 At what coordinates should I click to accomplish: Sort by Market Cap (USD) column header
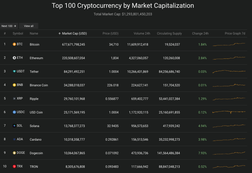(74, 34)
